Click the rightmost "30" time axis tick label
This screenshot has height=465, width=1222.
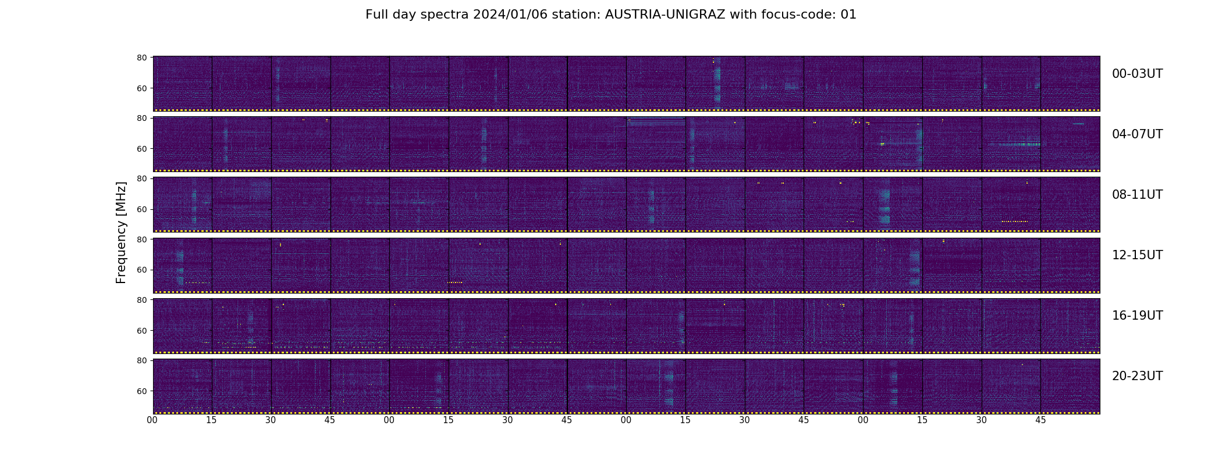tap(982, 420)
